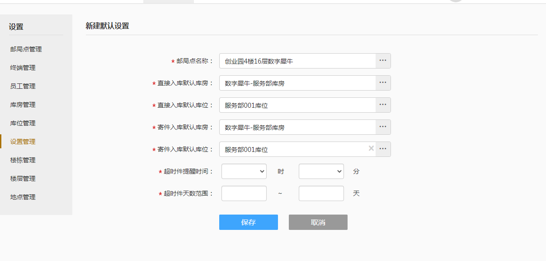Open 员工管理 in sidebar
The height and width of the screenshot is (261, 546).
pyautogui.click(x=23, y=86)
